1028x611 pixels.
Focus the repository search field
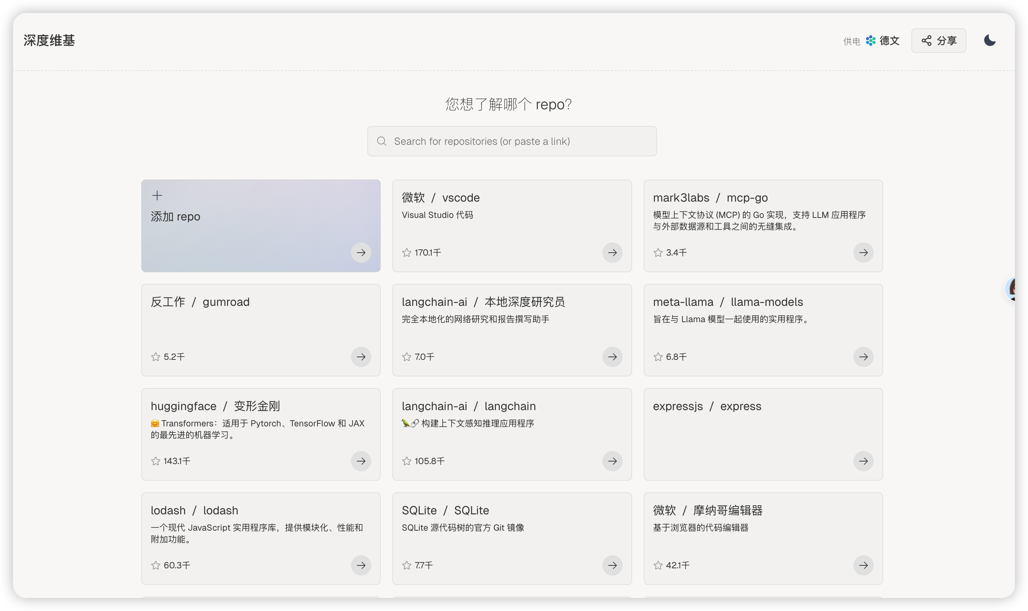[x=512, y=141]
